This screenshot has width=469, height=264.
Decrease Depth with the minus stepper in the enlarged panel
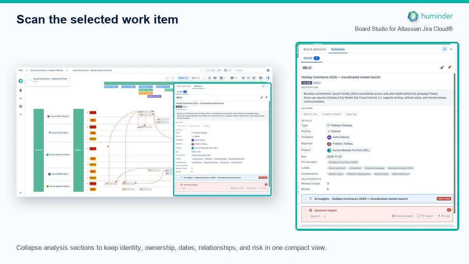click(306, 216)
